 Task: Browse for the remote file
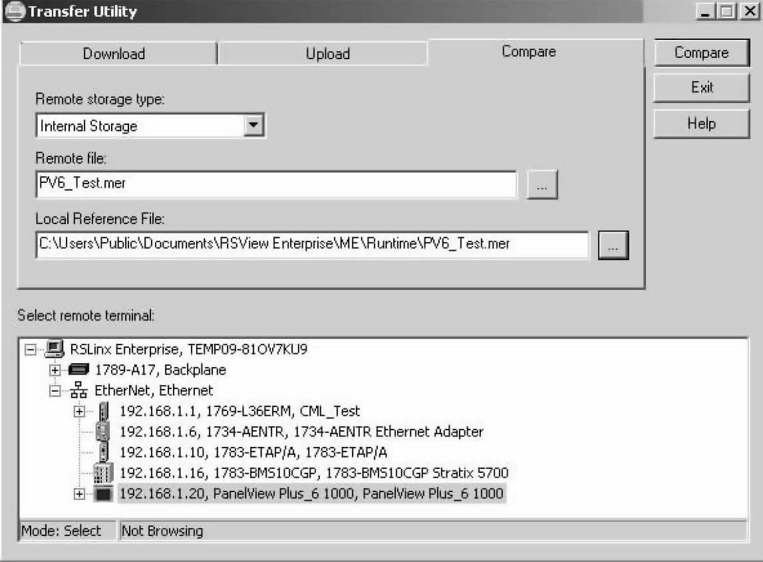pos(542,185)
